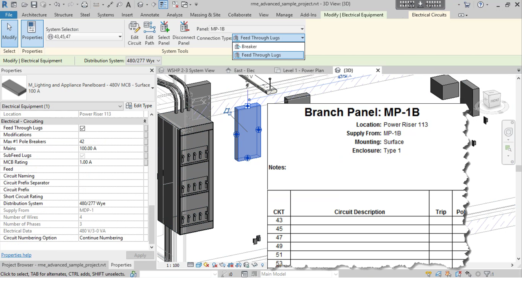
Task: Click the Edit Type button
Action: 139,106
